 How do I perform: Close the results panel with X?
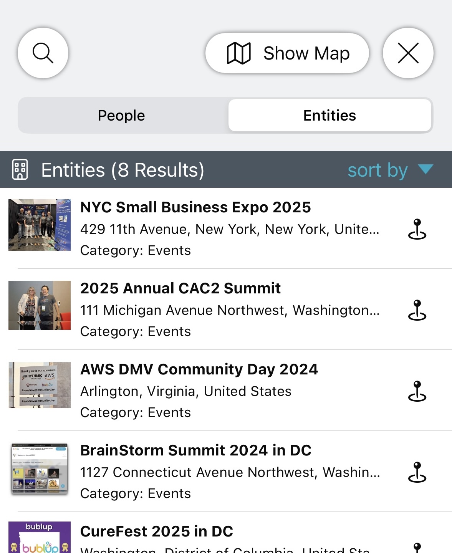tap(408, 53)
